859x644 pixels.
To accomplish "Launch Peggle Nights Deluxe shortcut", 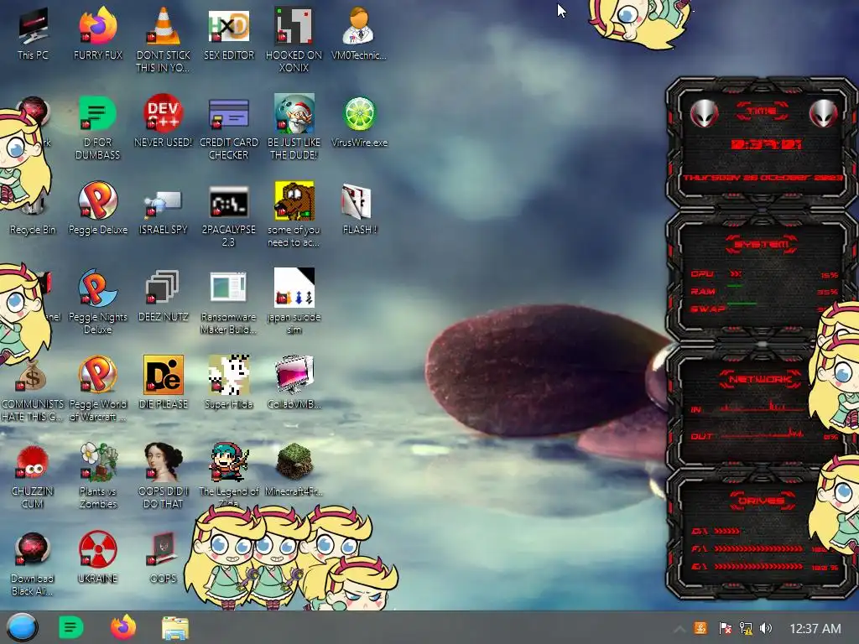I will click(x=97, y=301).
